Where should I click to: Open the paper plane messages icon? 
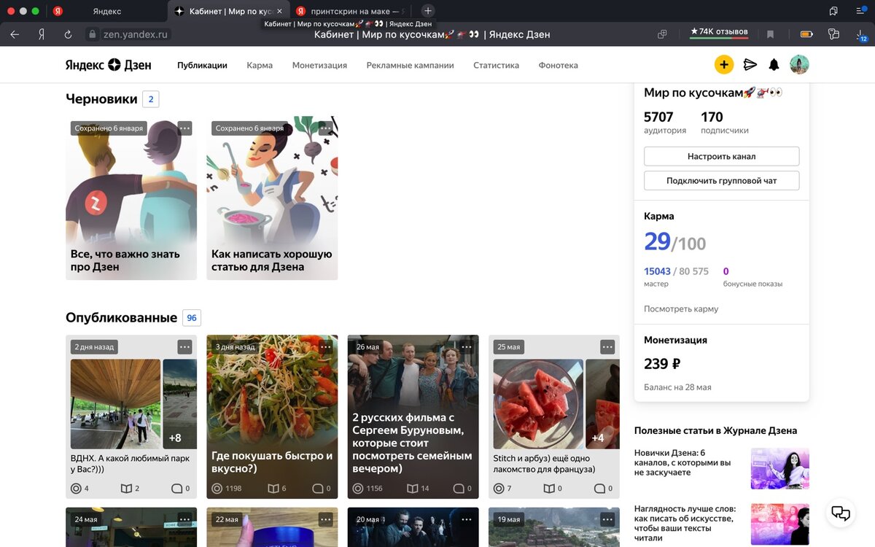click(x=750, y=65)
